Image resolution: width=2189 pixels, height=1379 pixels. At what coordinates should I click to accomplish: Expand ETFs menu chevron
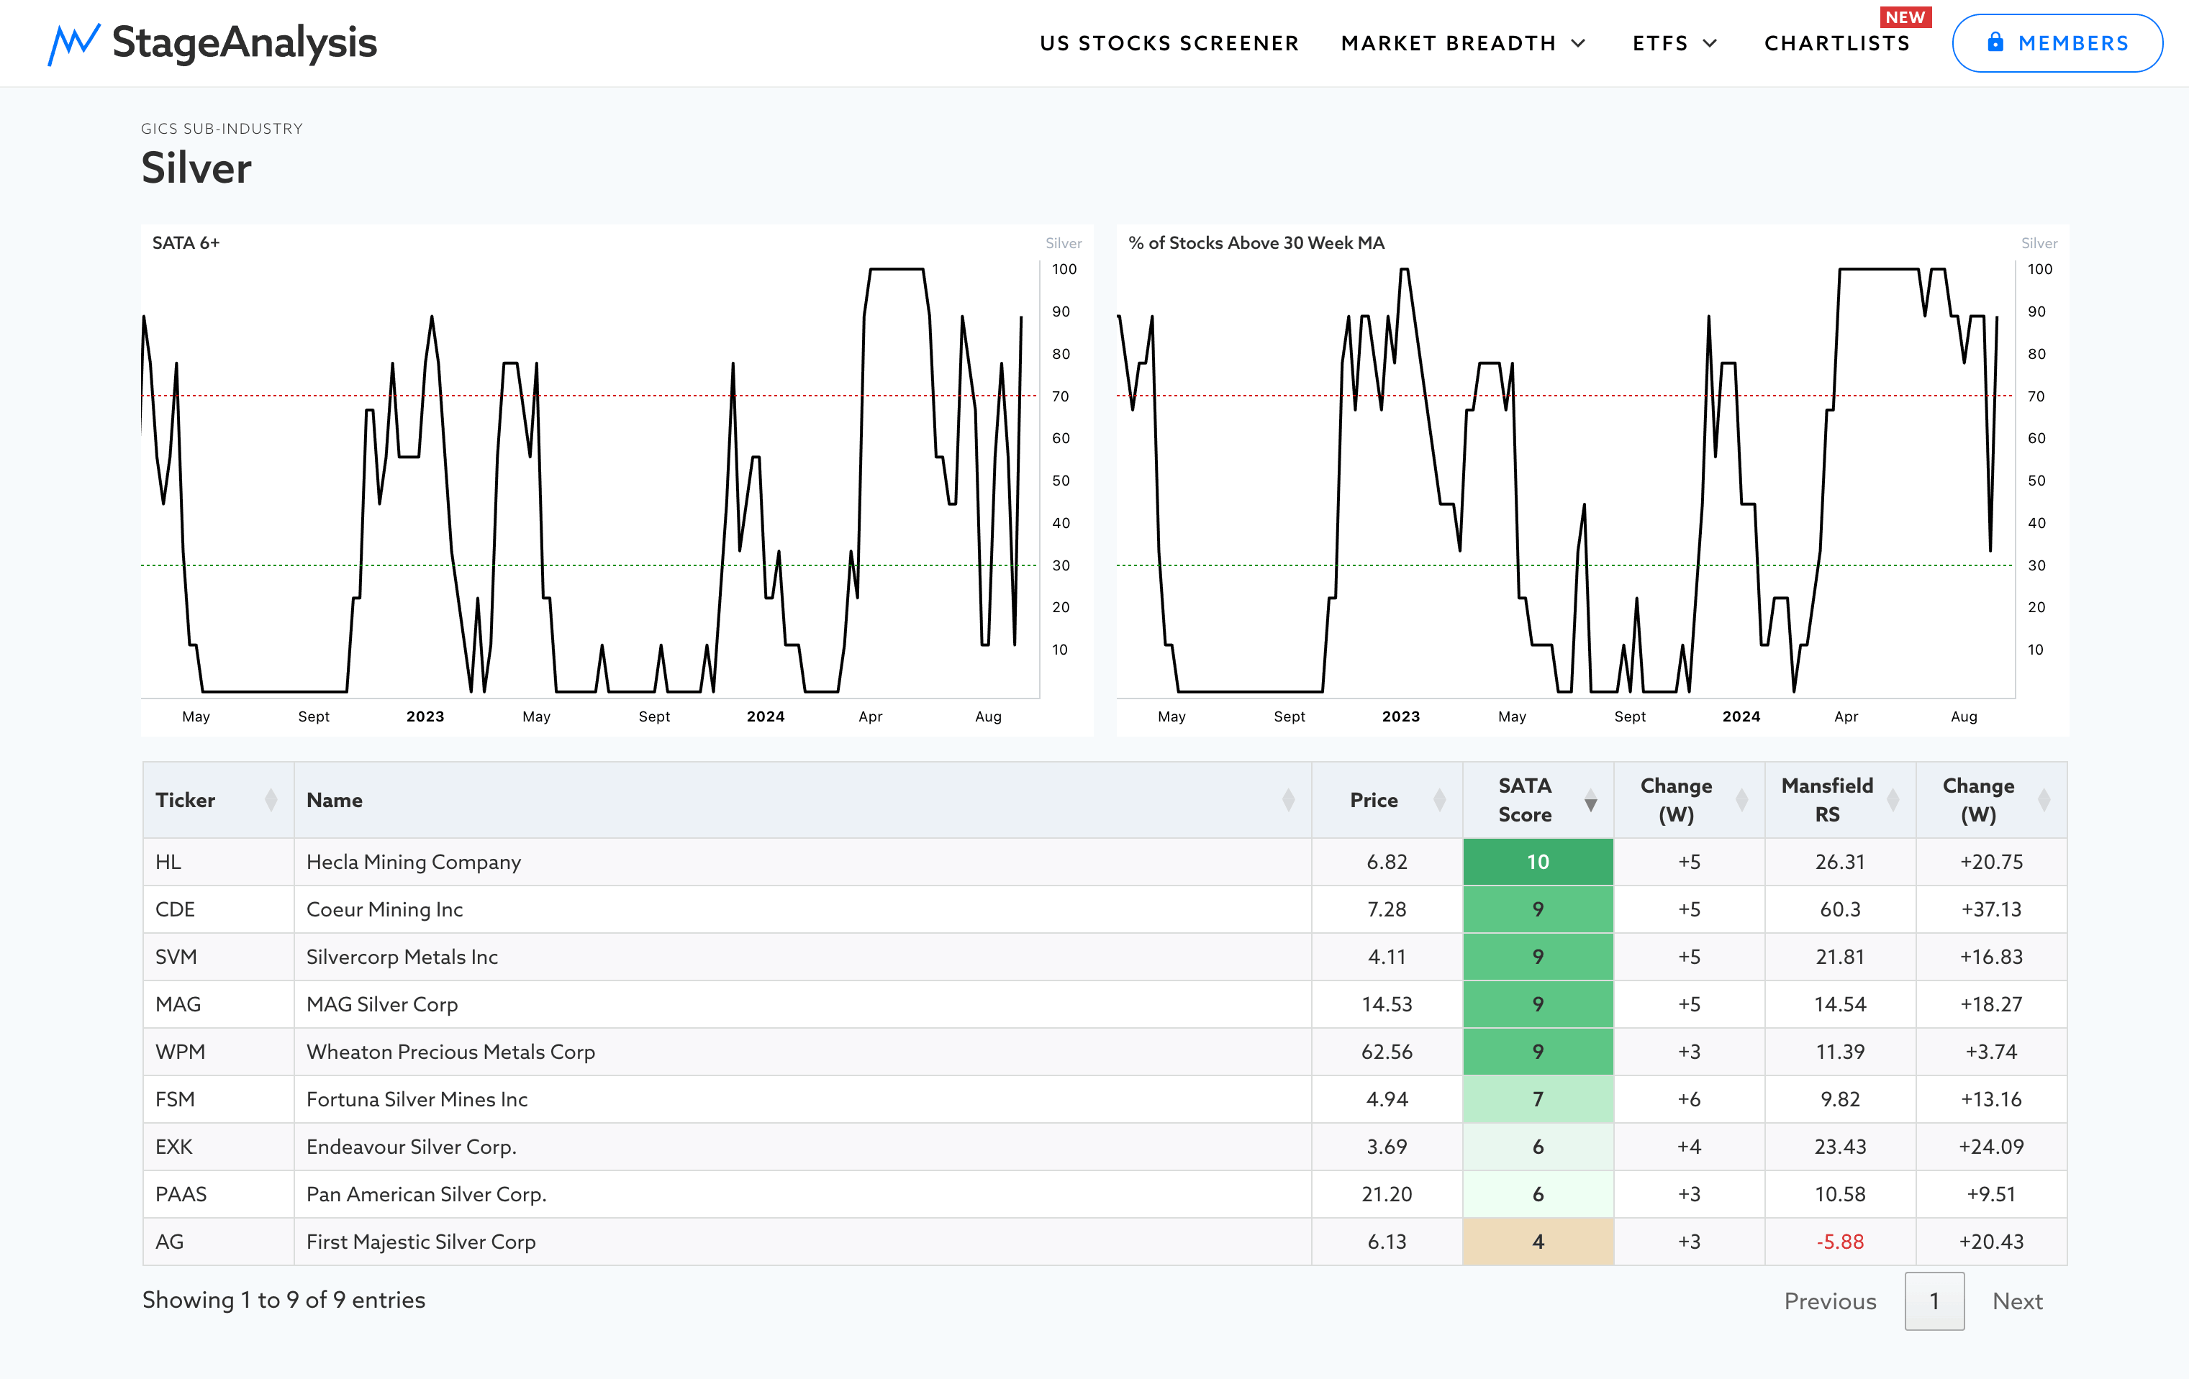(1710, 44)
